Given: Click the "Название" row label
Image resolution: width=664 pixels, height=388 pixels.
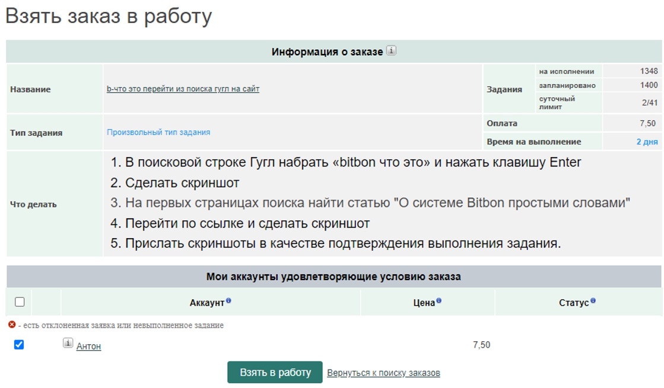Looking at the screenshot, I should click(30, 89).
